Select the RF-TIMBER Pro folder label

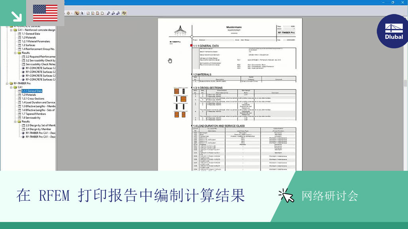tap(22, 83)
